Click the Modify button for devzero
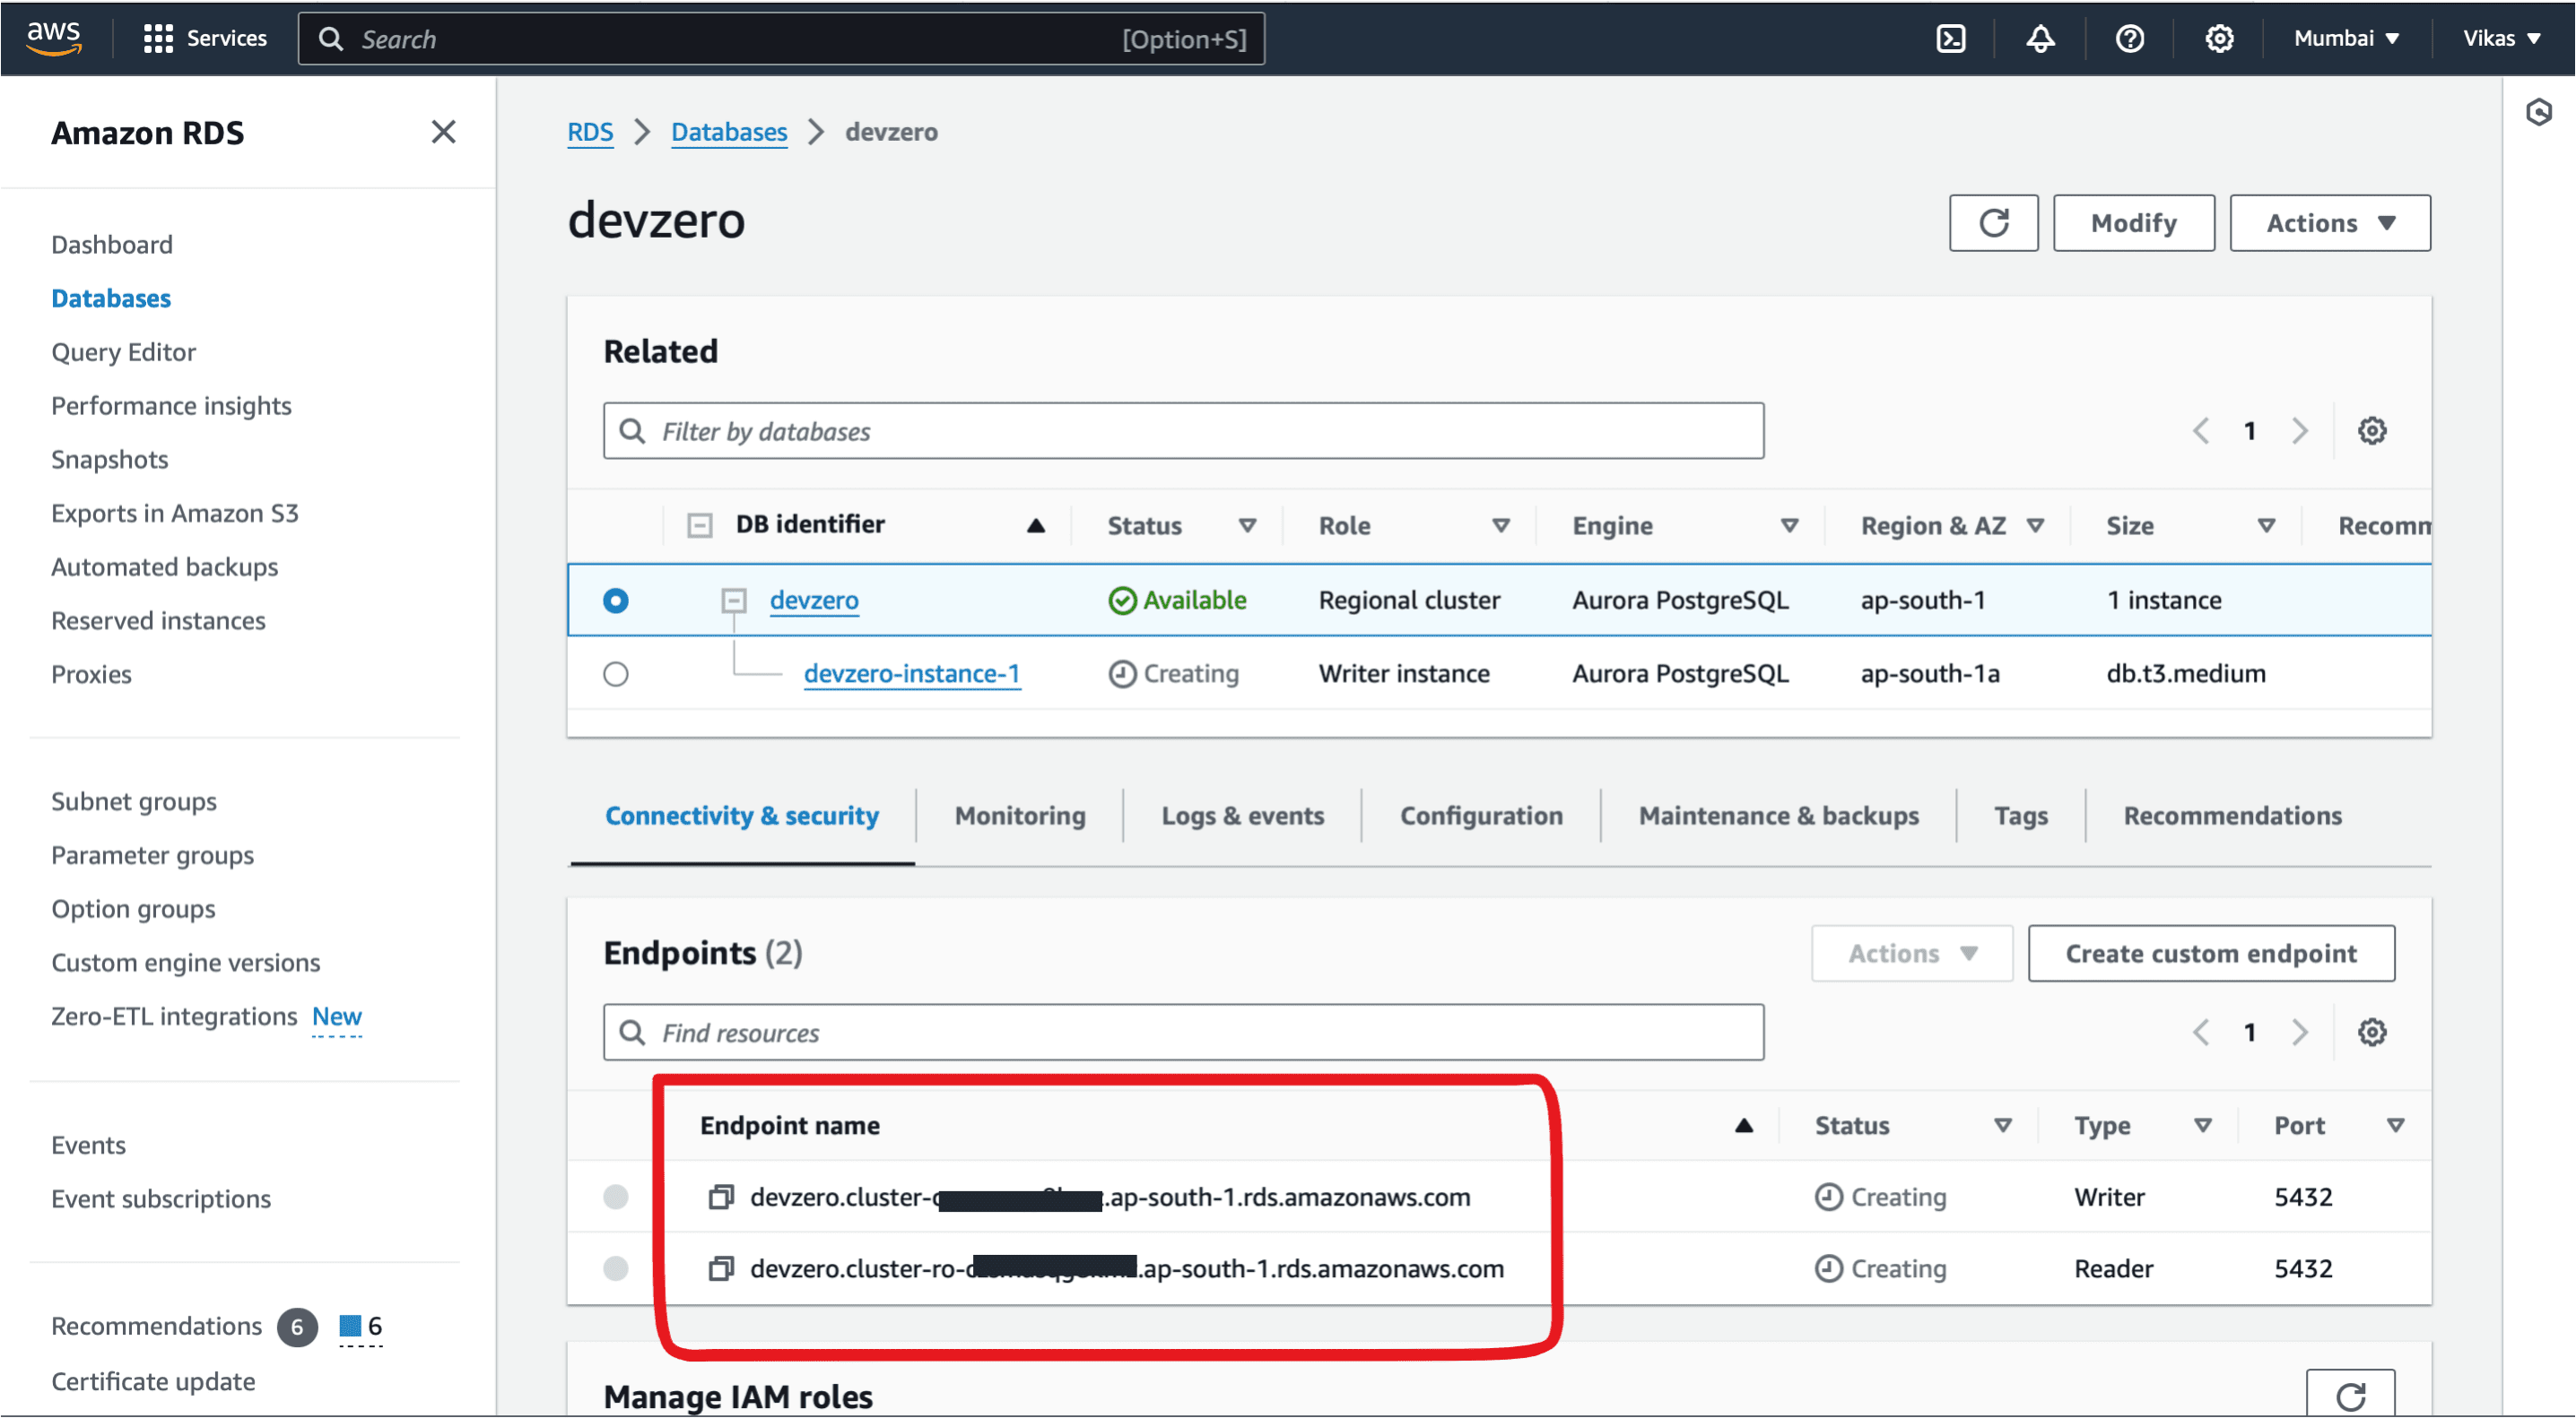This screenshot has width=2576, height=1418. point(2134,221)
